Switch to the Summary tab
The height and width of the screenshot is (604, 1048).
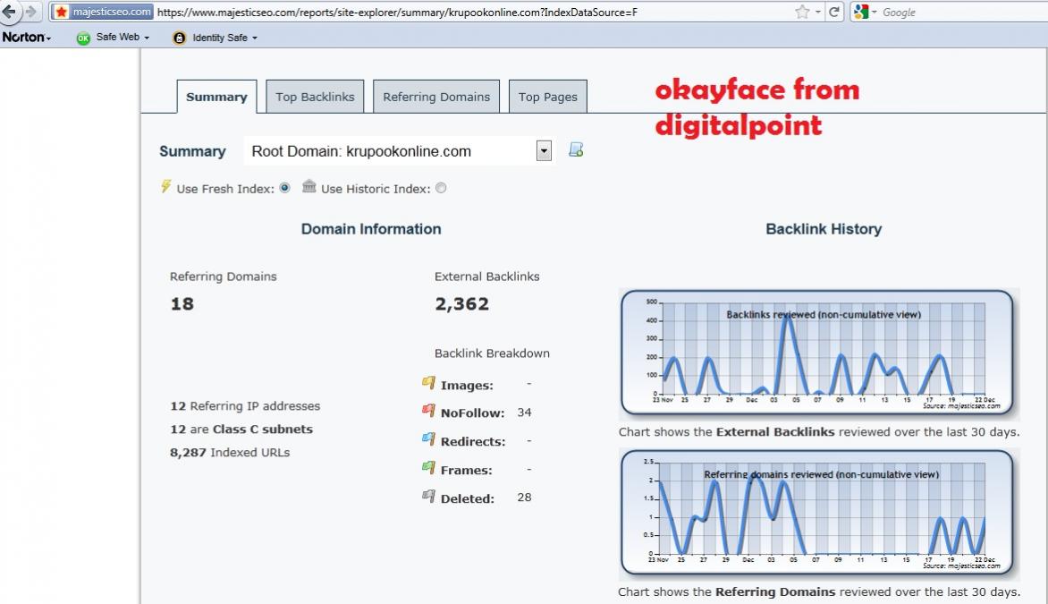(216, 97)
